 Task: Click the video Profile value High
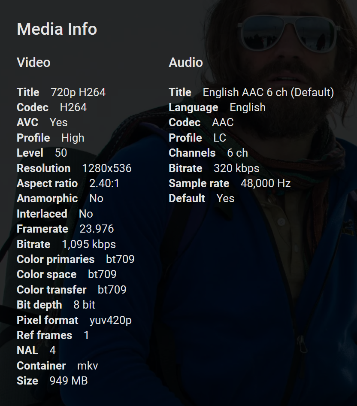point(73,138)
